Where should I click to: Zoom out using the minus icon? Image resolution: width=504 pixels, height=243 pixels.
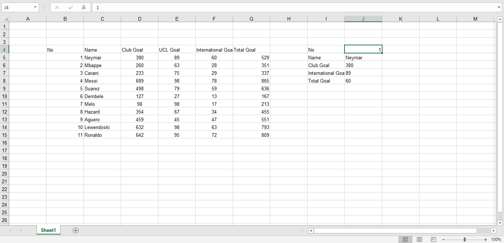click(443, 239)
